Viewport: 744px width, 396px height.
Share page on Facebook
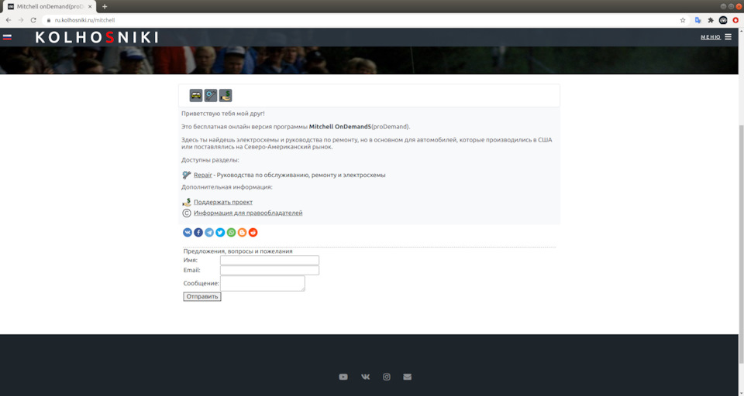coord(198,232)
